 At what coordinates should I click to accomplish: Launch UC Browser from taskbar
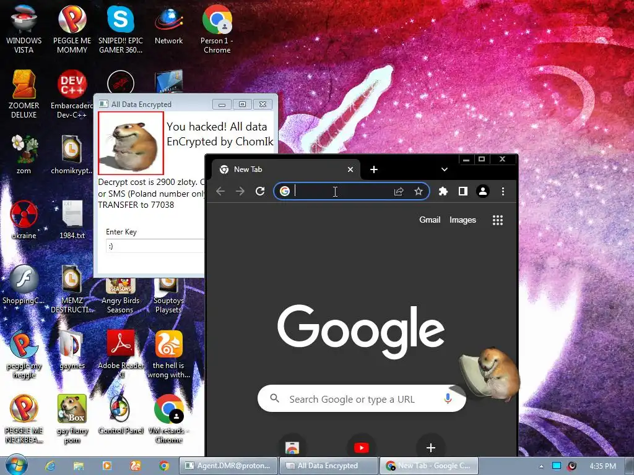coord(135,466)
